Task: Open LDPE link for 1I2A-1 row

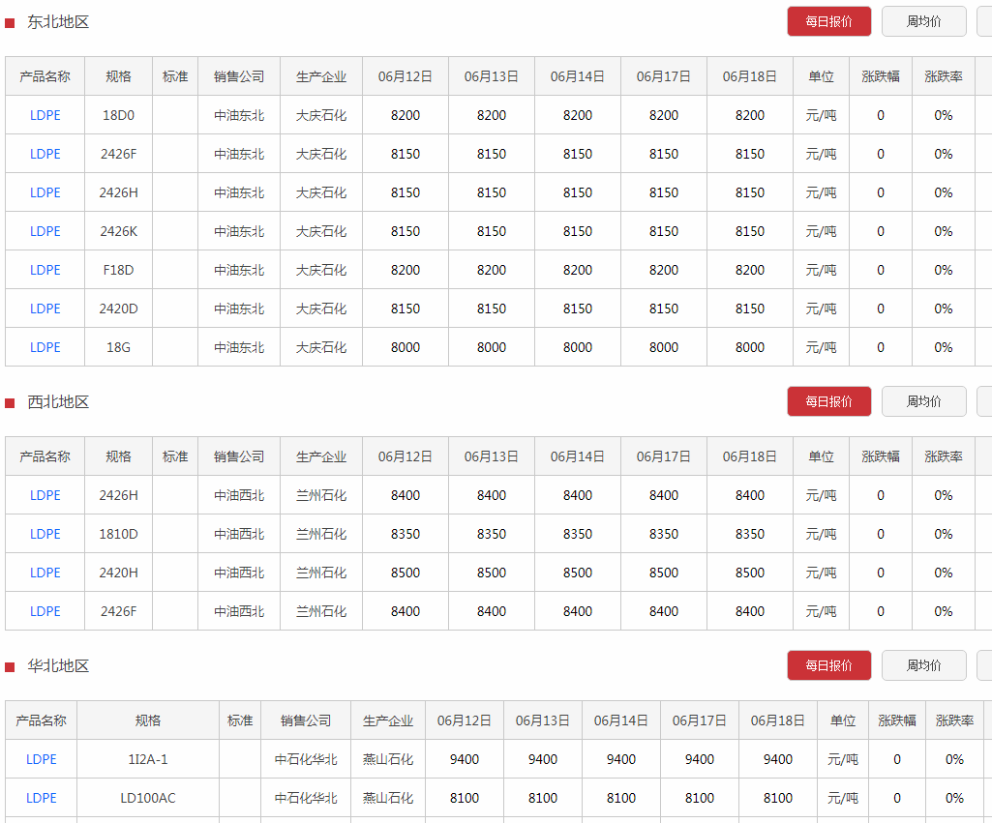Action: pyautogui.click(x=41, y=759)
